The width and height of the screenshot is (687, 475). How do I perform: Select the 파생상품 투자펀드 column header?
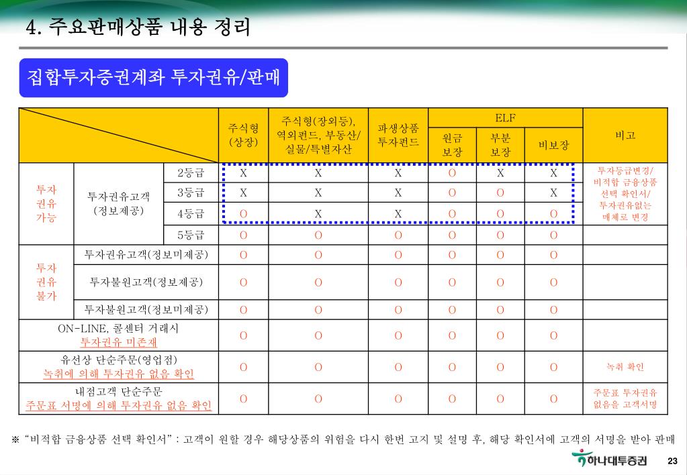click(398, 136)
